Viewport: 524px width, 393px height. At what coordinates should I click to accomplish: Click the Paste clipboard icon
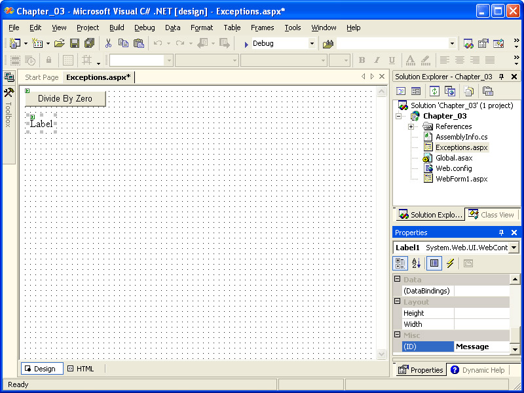coord(138,43)
